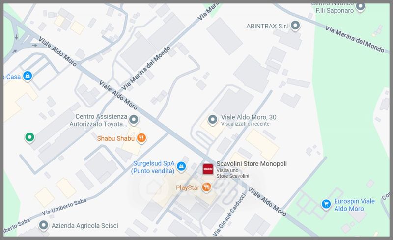Select the PlayStar restaurant marker
This screenshot has height=240, width=393.
coord(206,187)
